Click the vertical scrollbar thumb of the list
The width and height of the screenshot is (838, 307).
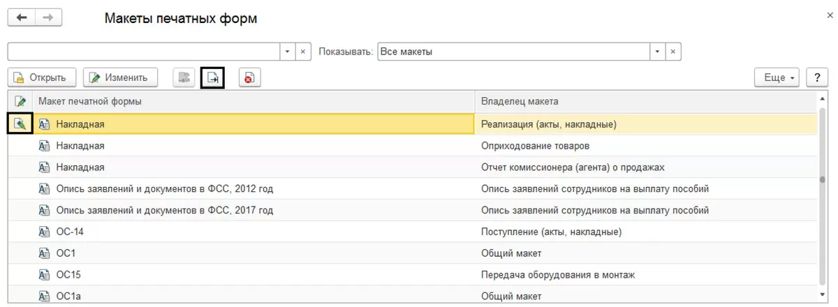click(x=823, y=181)
